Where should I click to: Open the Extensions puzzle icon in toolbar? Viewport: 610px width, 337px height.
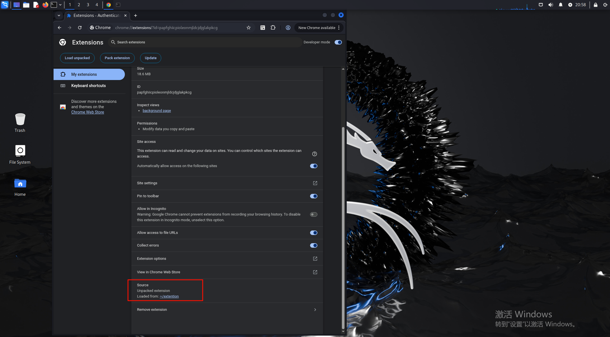pyautogui.click(x=273, y=28)
